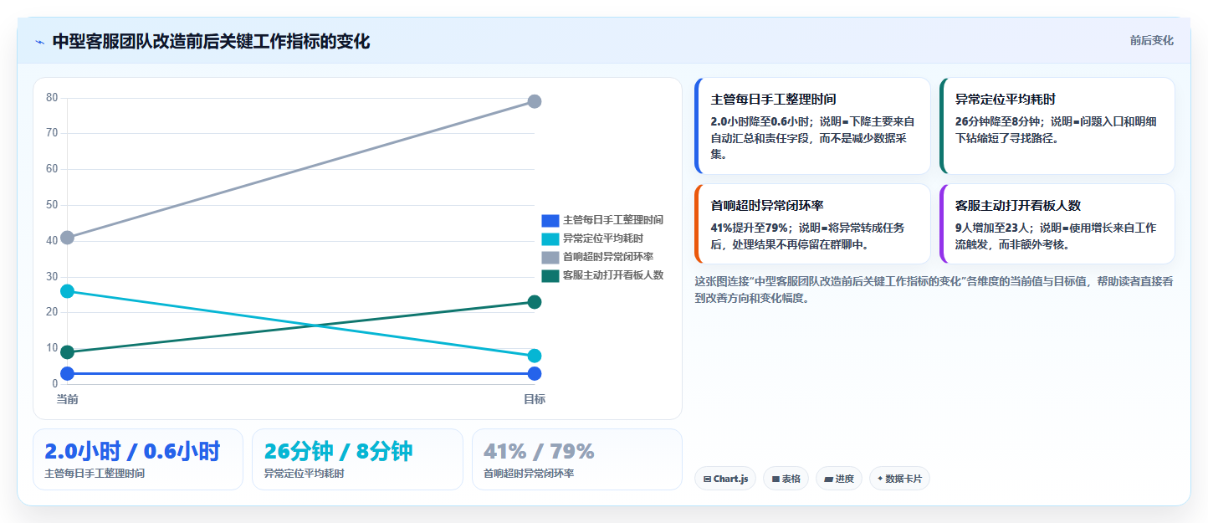Click the y-axis value 0

coord(54,384)
